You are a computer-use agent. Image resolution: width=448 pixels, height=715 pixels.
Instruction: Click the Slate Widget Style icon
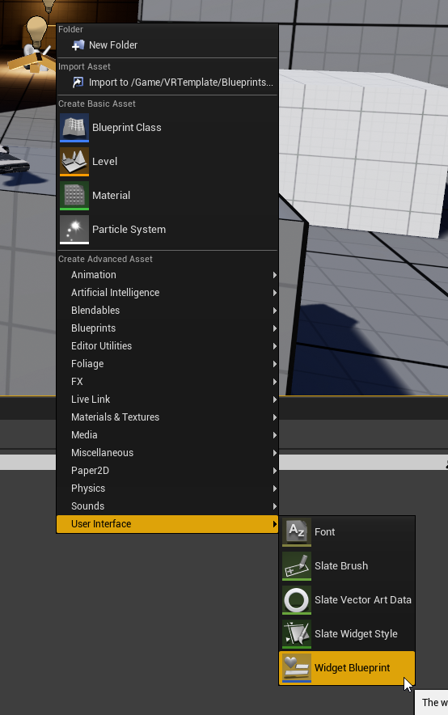[297, 634]
